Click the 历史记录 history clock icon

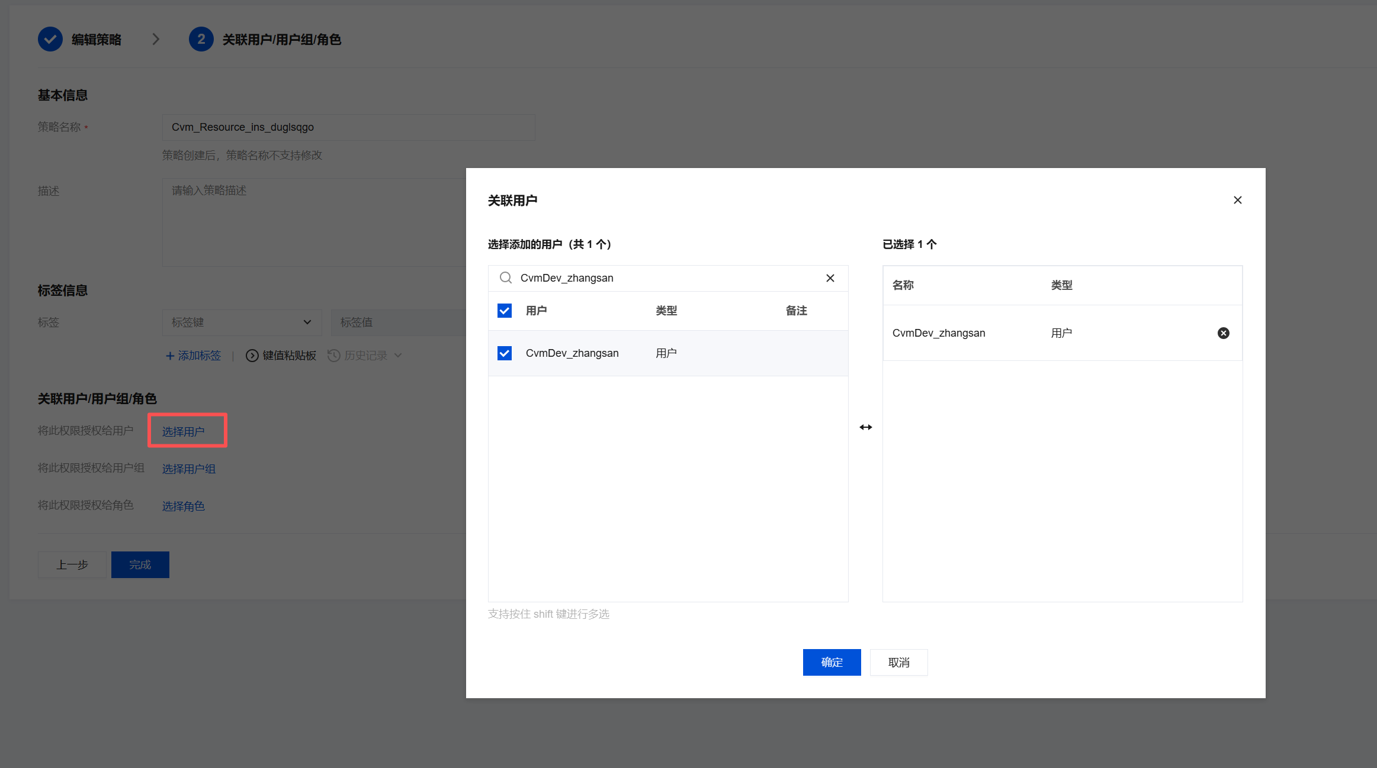[x=334, y=356]
